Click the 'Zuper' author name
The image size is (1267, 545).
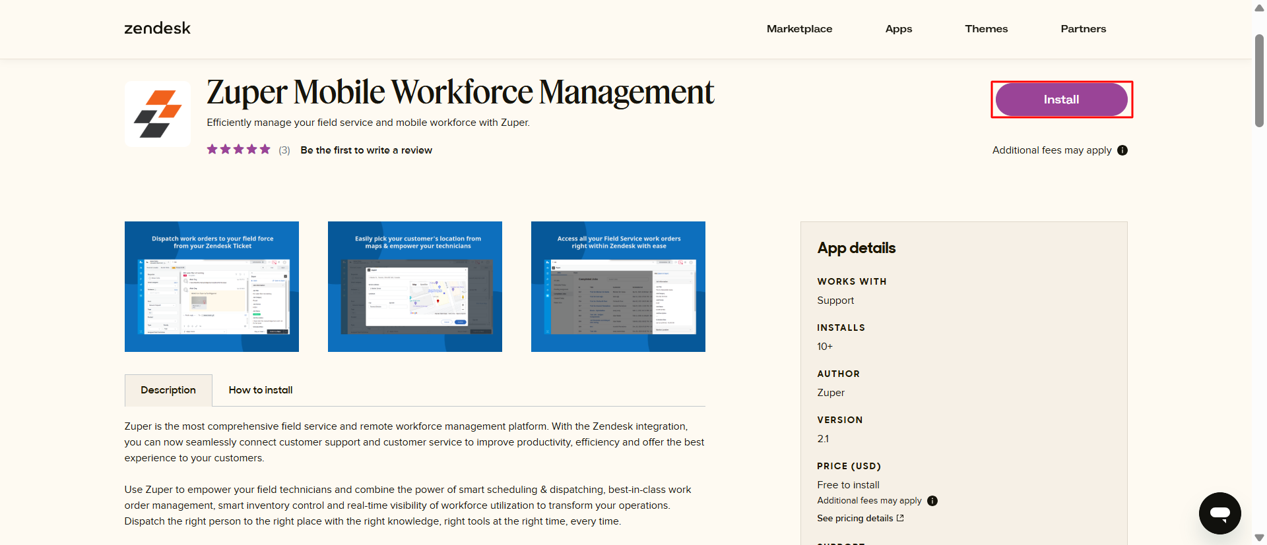831,393
